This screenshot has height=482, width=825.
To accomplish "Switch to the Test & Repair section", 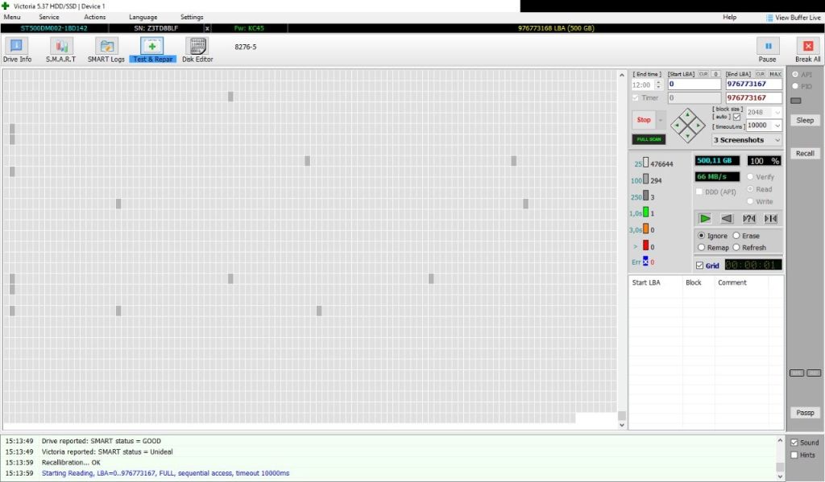I will (x=152, y=50).
